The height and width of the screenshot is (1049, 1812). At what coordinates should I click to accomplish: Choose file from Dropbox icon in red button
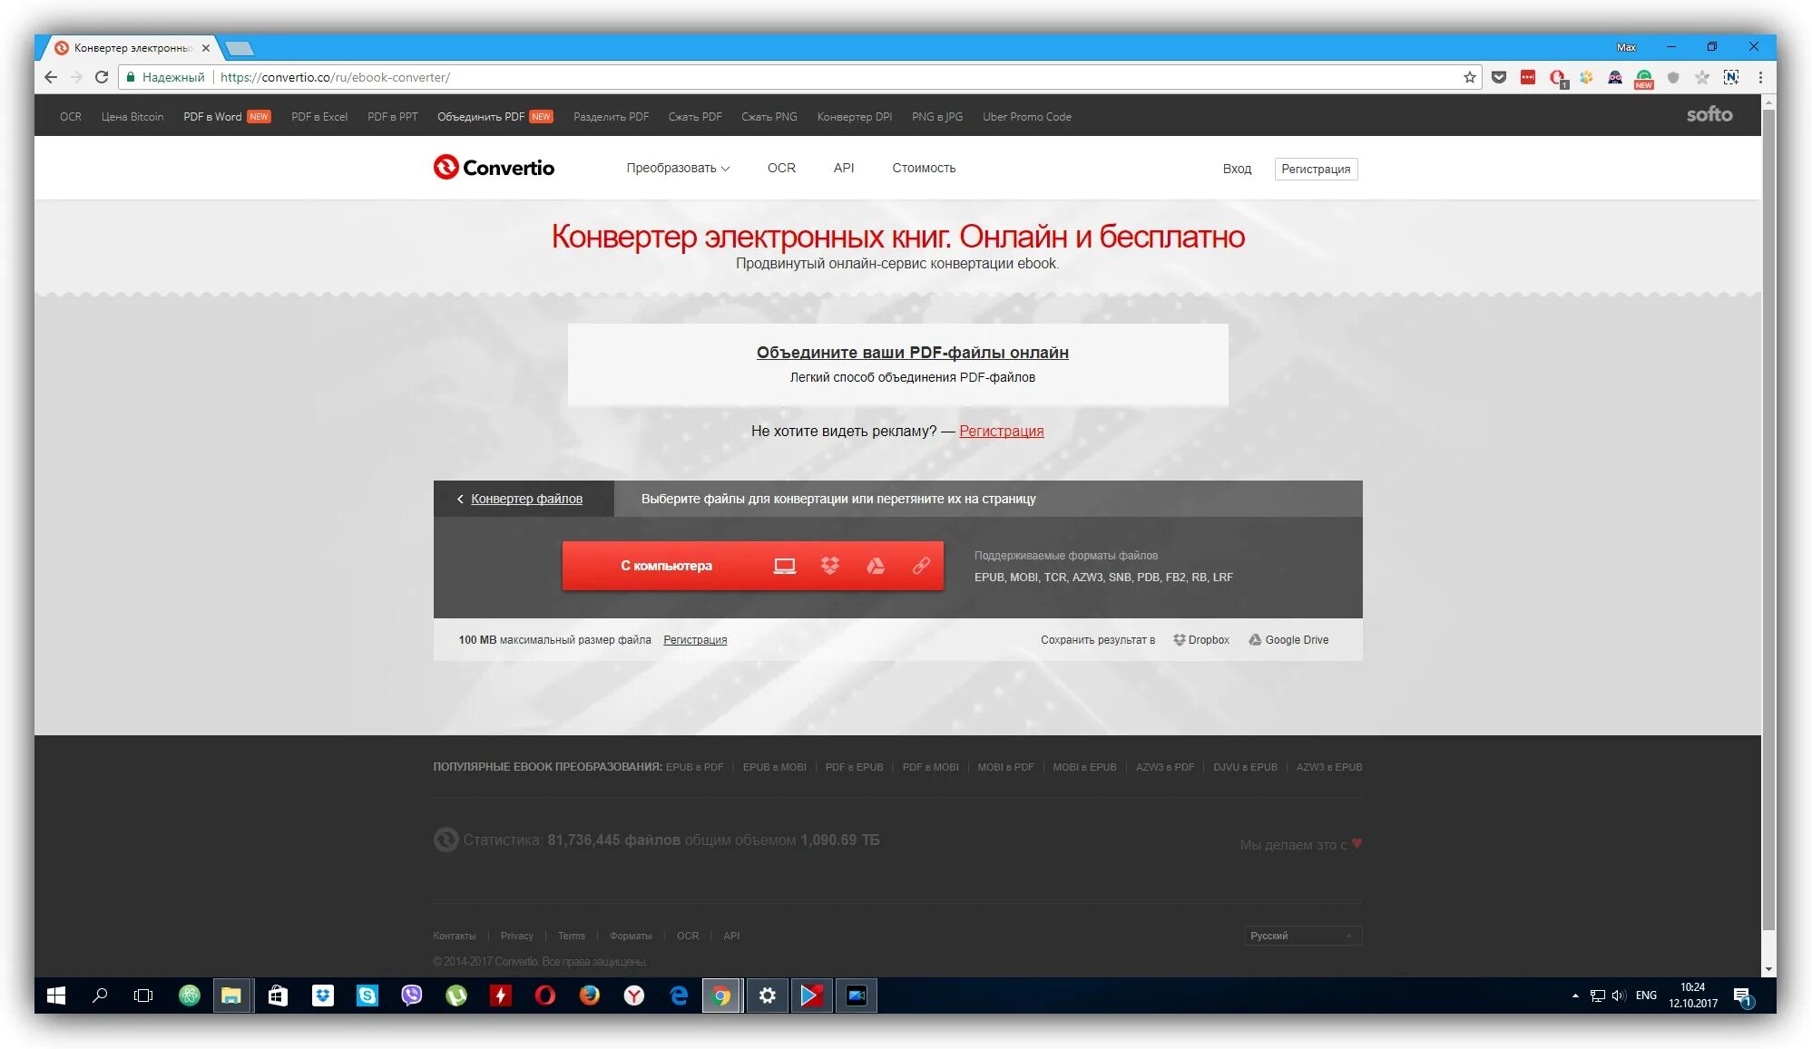point(829,566)
